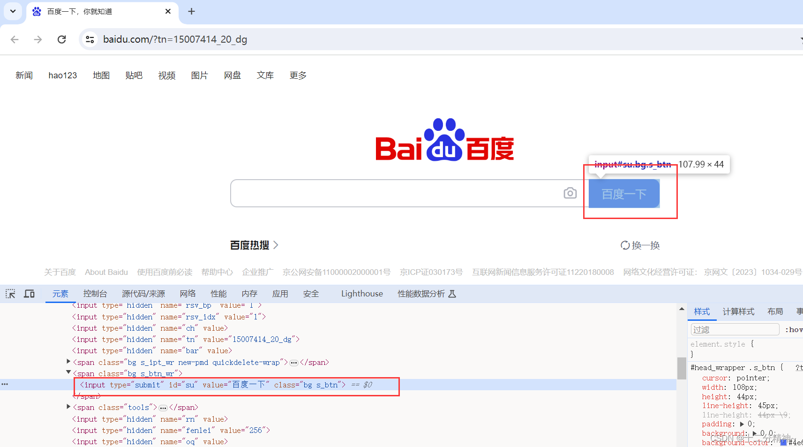Switch to the 性能 DevTools tab

point(219,294)
